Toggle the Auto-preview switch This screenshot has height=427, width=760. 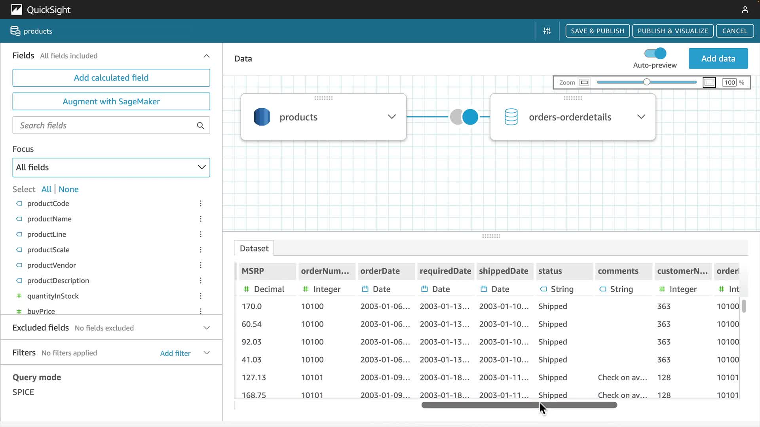655,53
